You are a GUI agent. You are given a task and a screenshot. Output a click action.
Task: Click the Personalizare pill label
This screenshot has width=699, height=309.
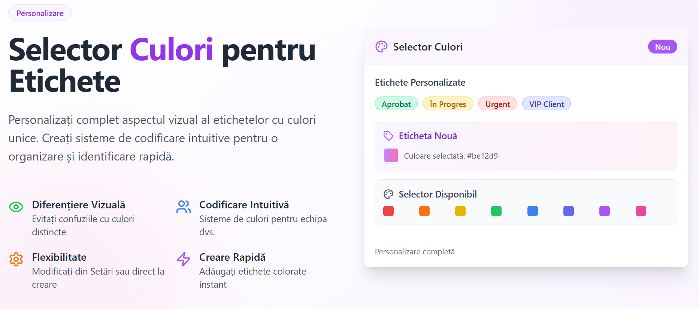point(40,13)
